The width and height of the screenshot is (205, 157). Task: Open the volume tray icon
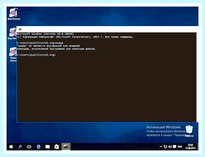(x=170, y=147)
